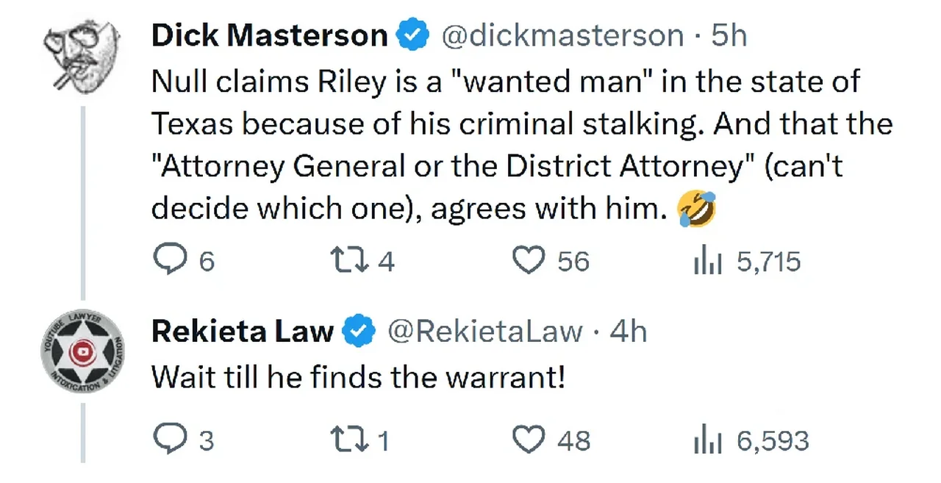Click the Dick Masterson display name
Screen dimensions: 941x483
(269, 36)
